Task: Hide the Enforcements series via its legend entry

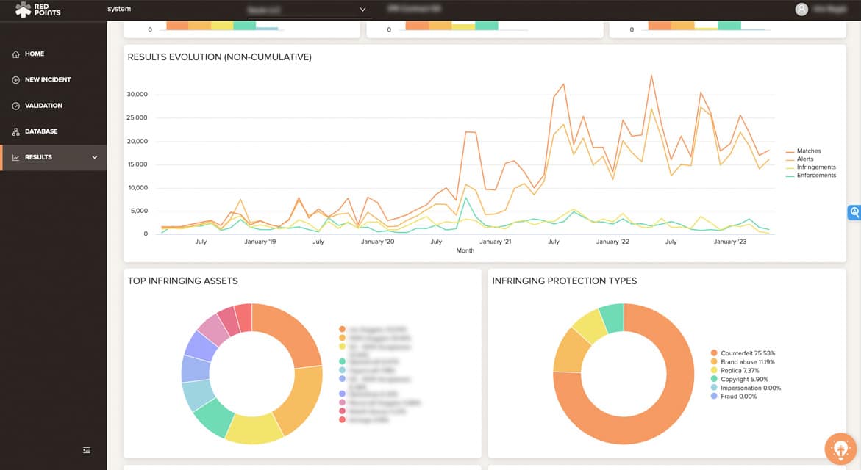Action: [x=813, y=175]
